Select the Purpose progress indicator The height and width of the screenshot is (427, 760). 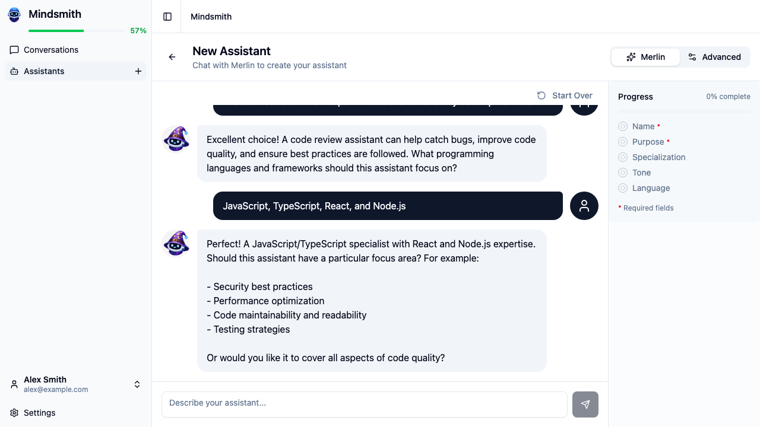click(622, 142)
